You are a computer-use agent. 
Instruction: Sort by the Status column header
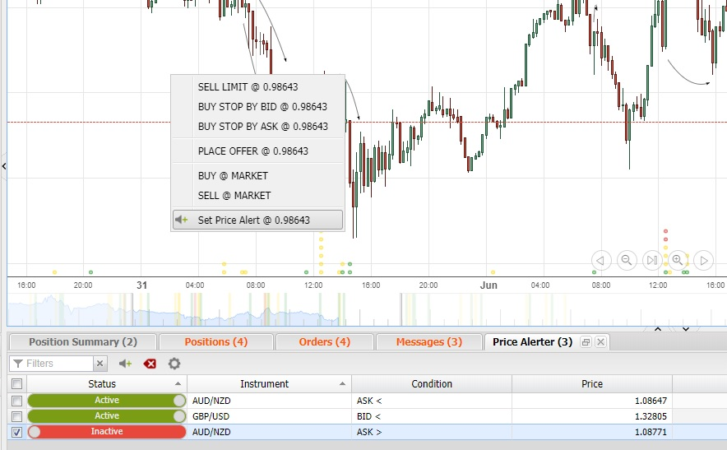tap(107, 383)
